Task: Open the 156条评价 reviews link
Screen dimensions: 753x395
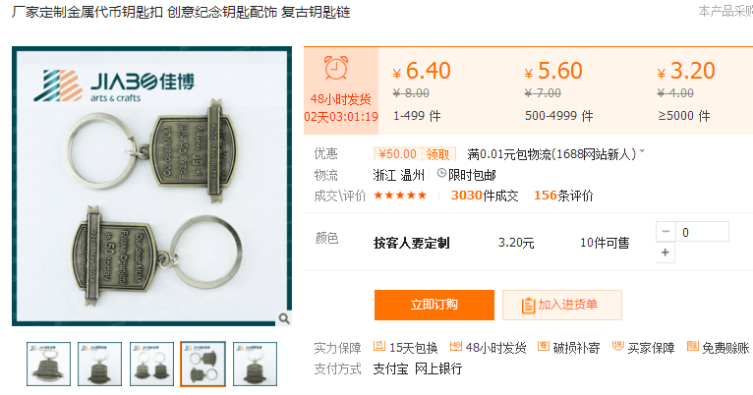Action: (x=563, y=196)
